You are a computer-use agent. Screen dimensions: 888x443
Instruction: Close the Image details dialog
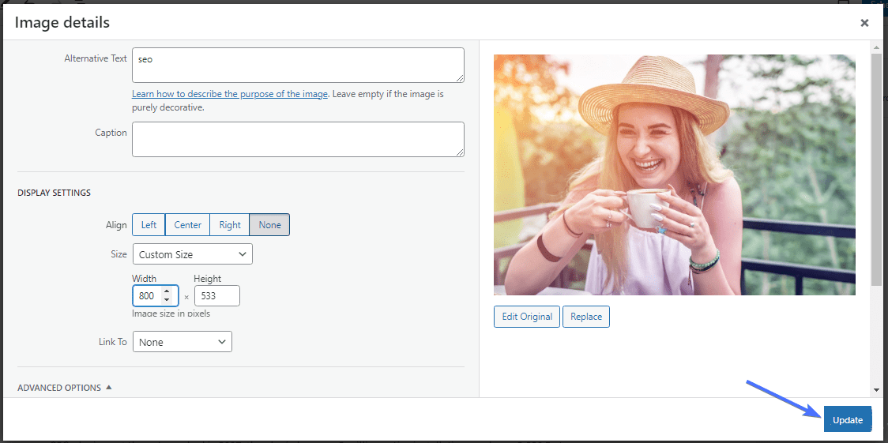point(864,23)
